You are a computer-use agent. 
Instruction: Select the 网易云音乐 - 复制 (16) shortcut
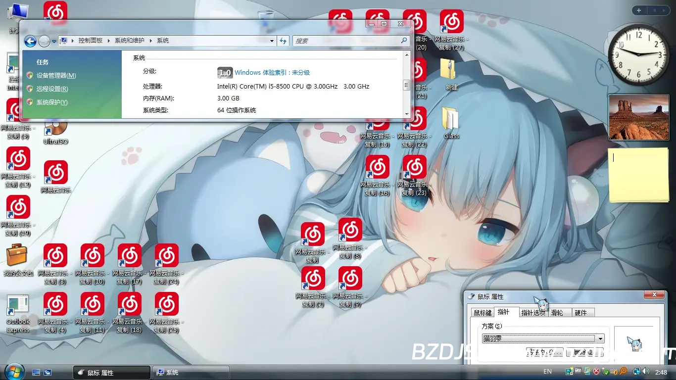point(378,176)
